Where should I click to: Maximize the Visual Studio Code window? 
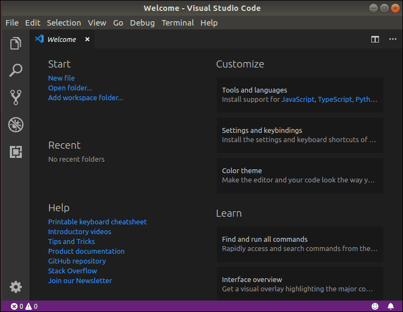[x=384, y=8]
